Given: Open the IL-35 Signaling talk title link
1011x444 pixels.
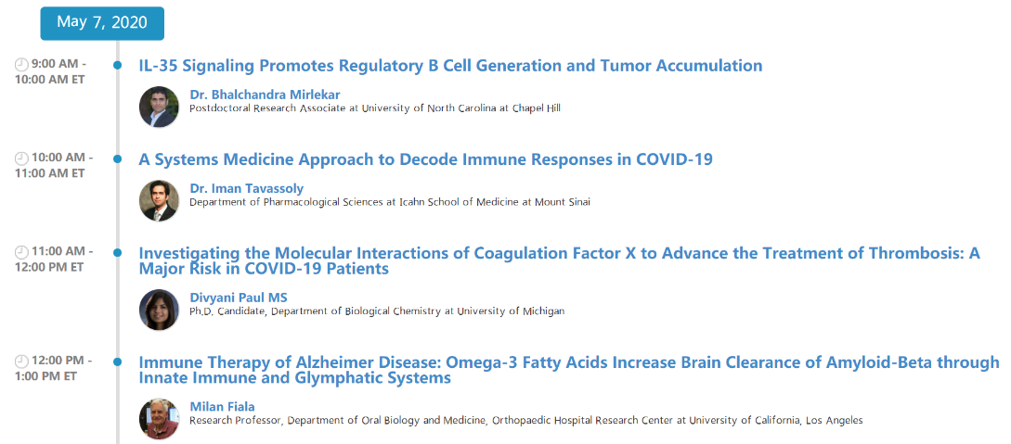Looking at the screenshot, I should coord(450,66).
